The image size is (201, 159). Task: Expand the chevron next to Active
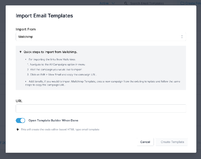pyautogui.click(x=113, y=3)
